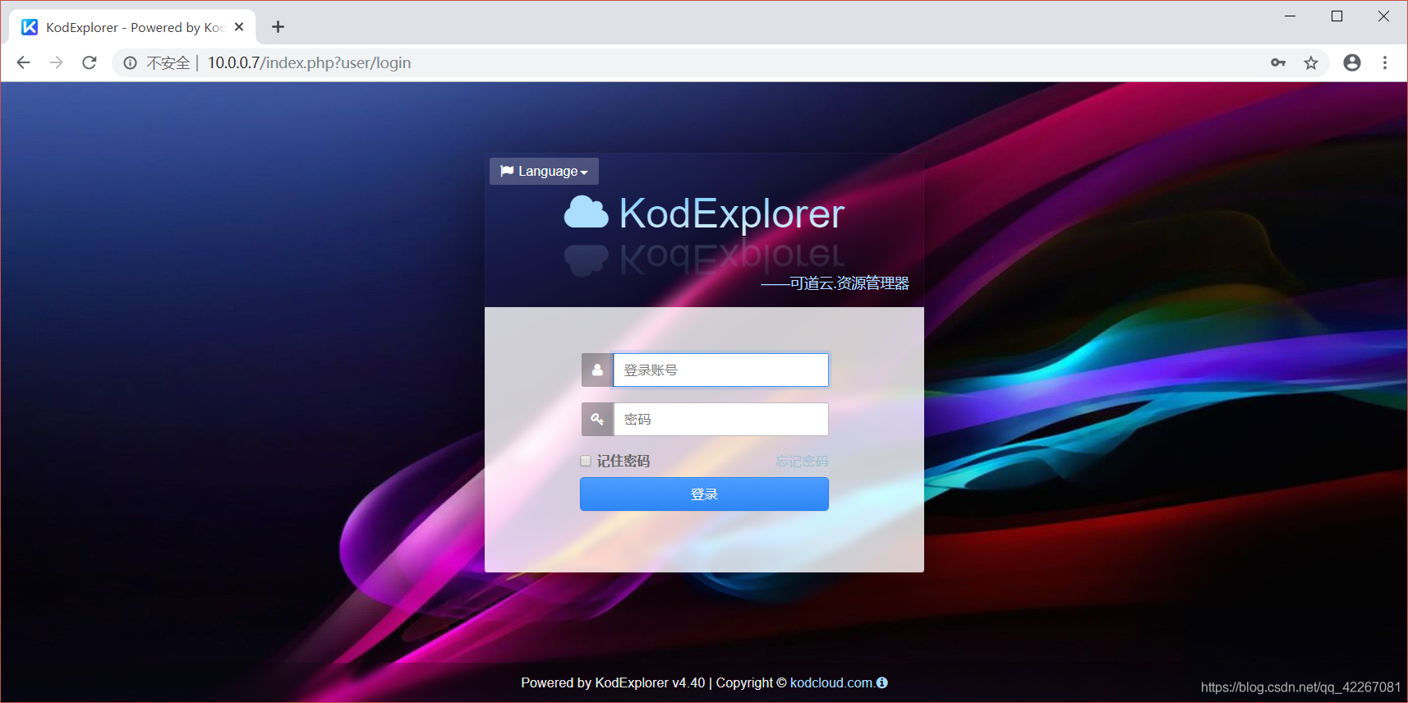The image size is (1408, 703).
Task: Minimize the browser window
Action: 1291,16
